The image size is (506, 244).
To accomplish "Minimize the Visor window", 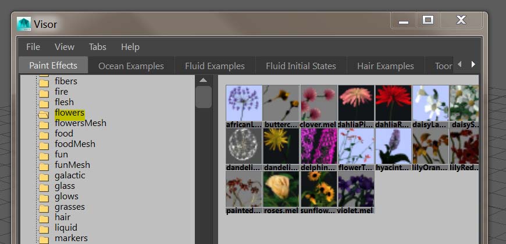I will [x=404, y=20].
